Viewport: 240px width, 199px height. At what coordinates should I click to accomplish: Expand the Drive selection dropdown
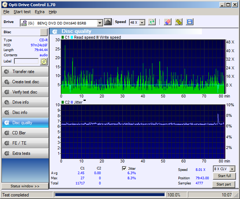pyautogui.click(x=100, y=23)
